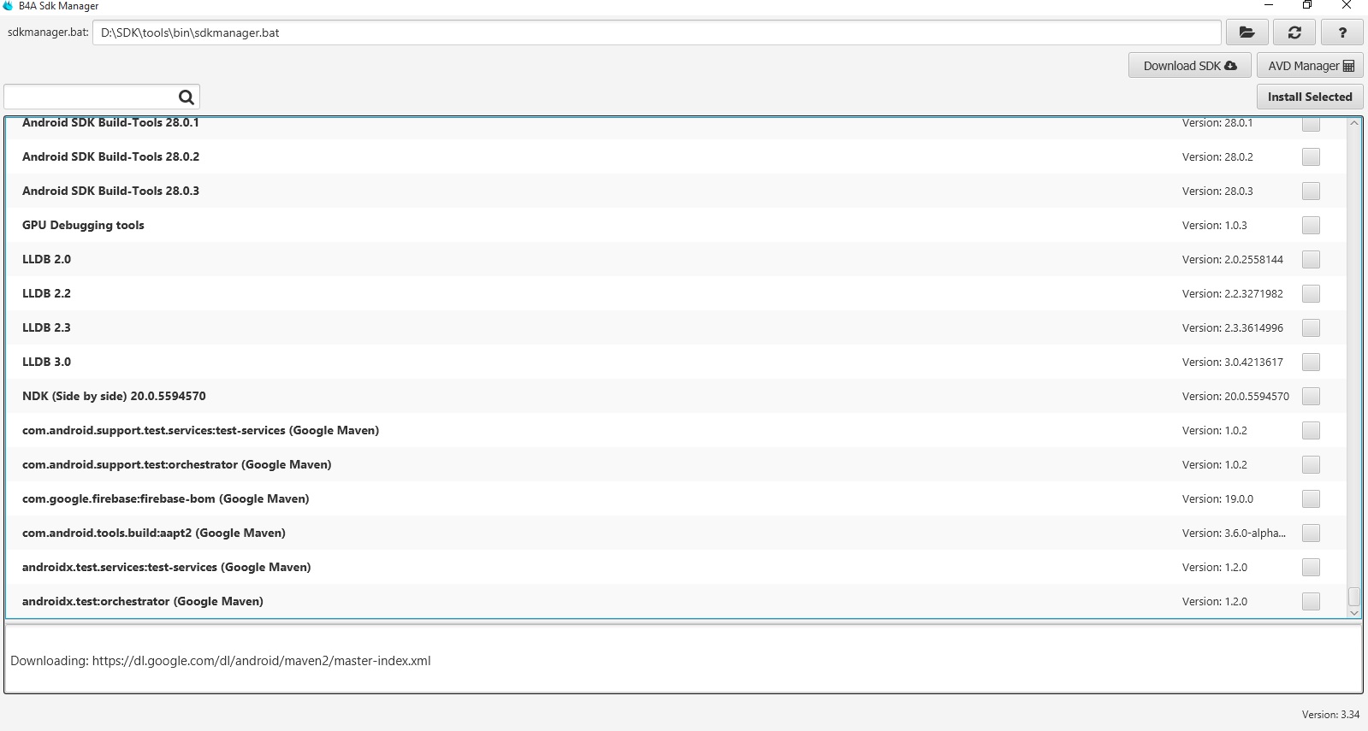The image size is (1368, 731).
Task: Click the refresh packages icon
Action: (1294, 32)
